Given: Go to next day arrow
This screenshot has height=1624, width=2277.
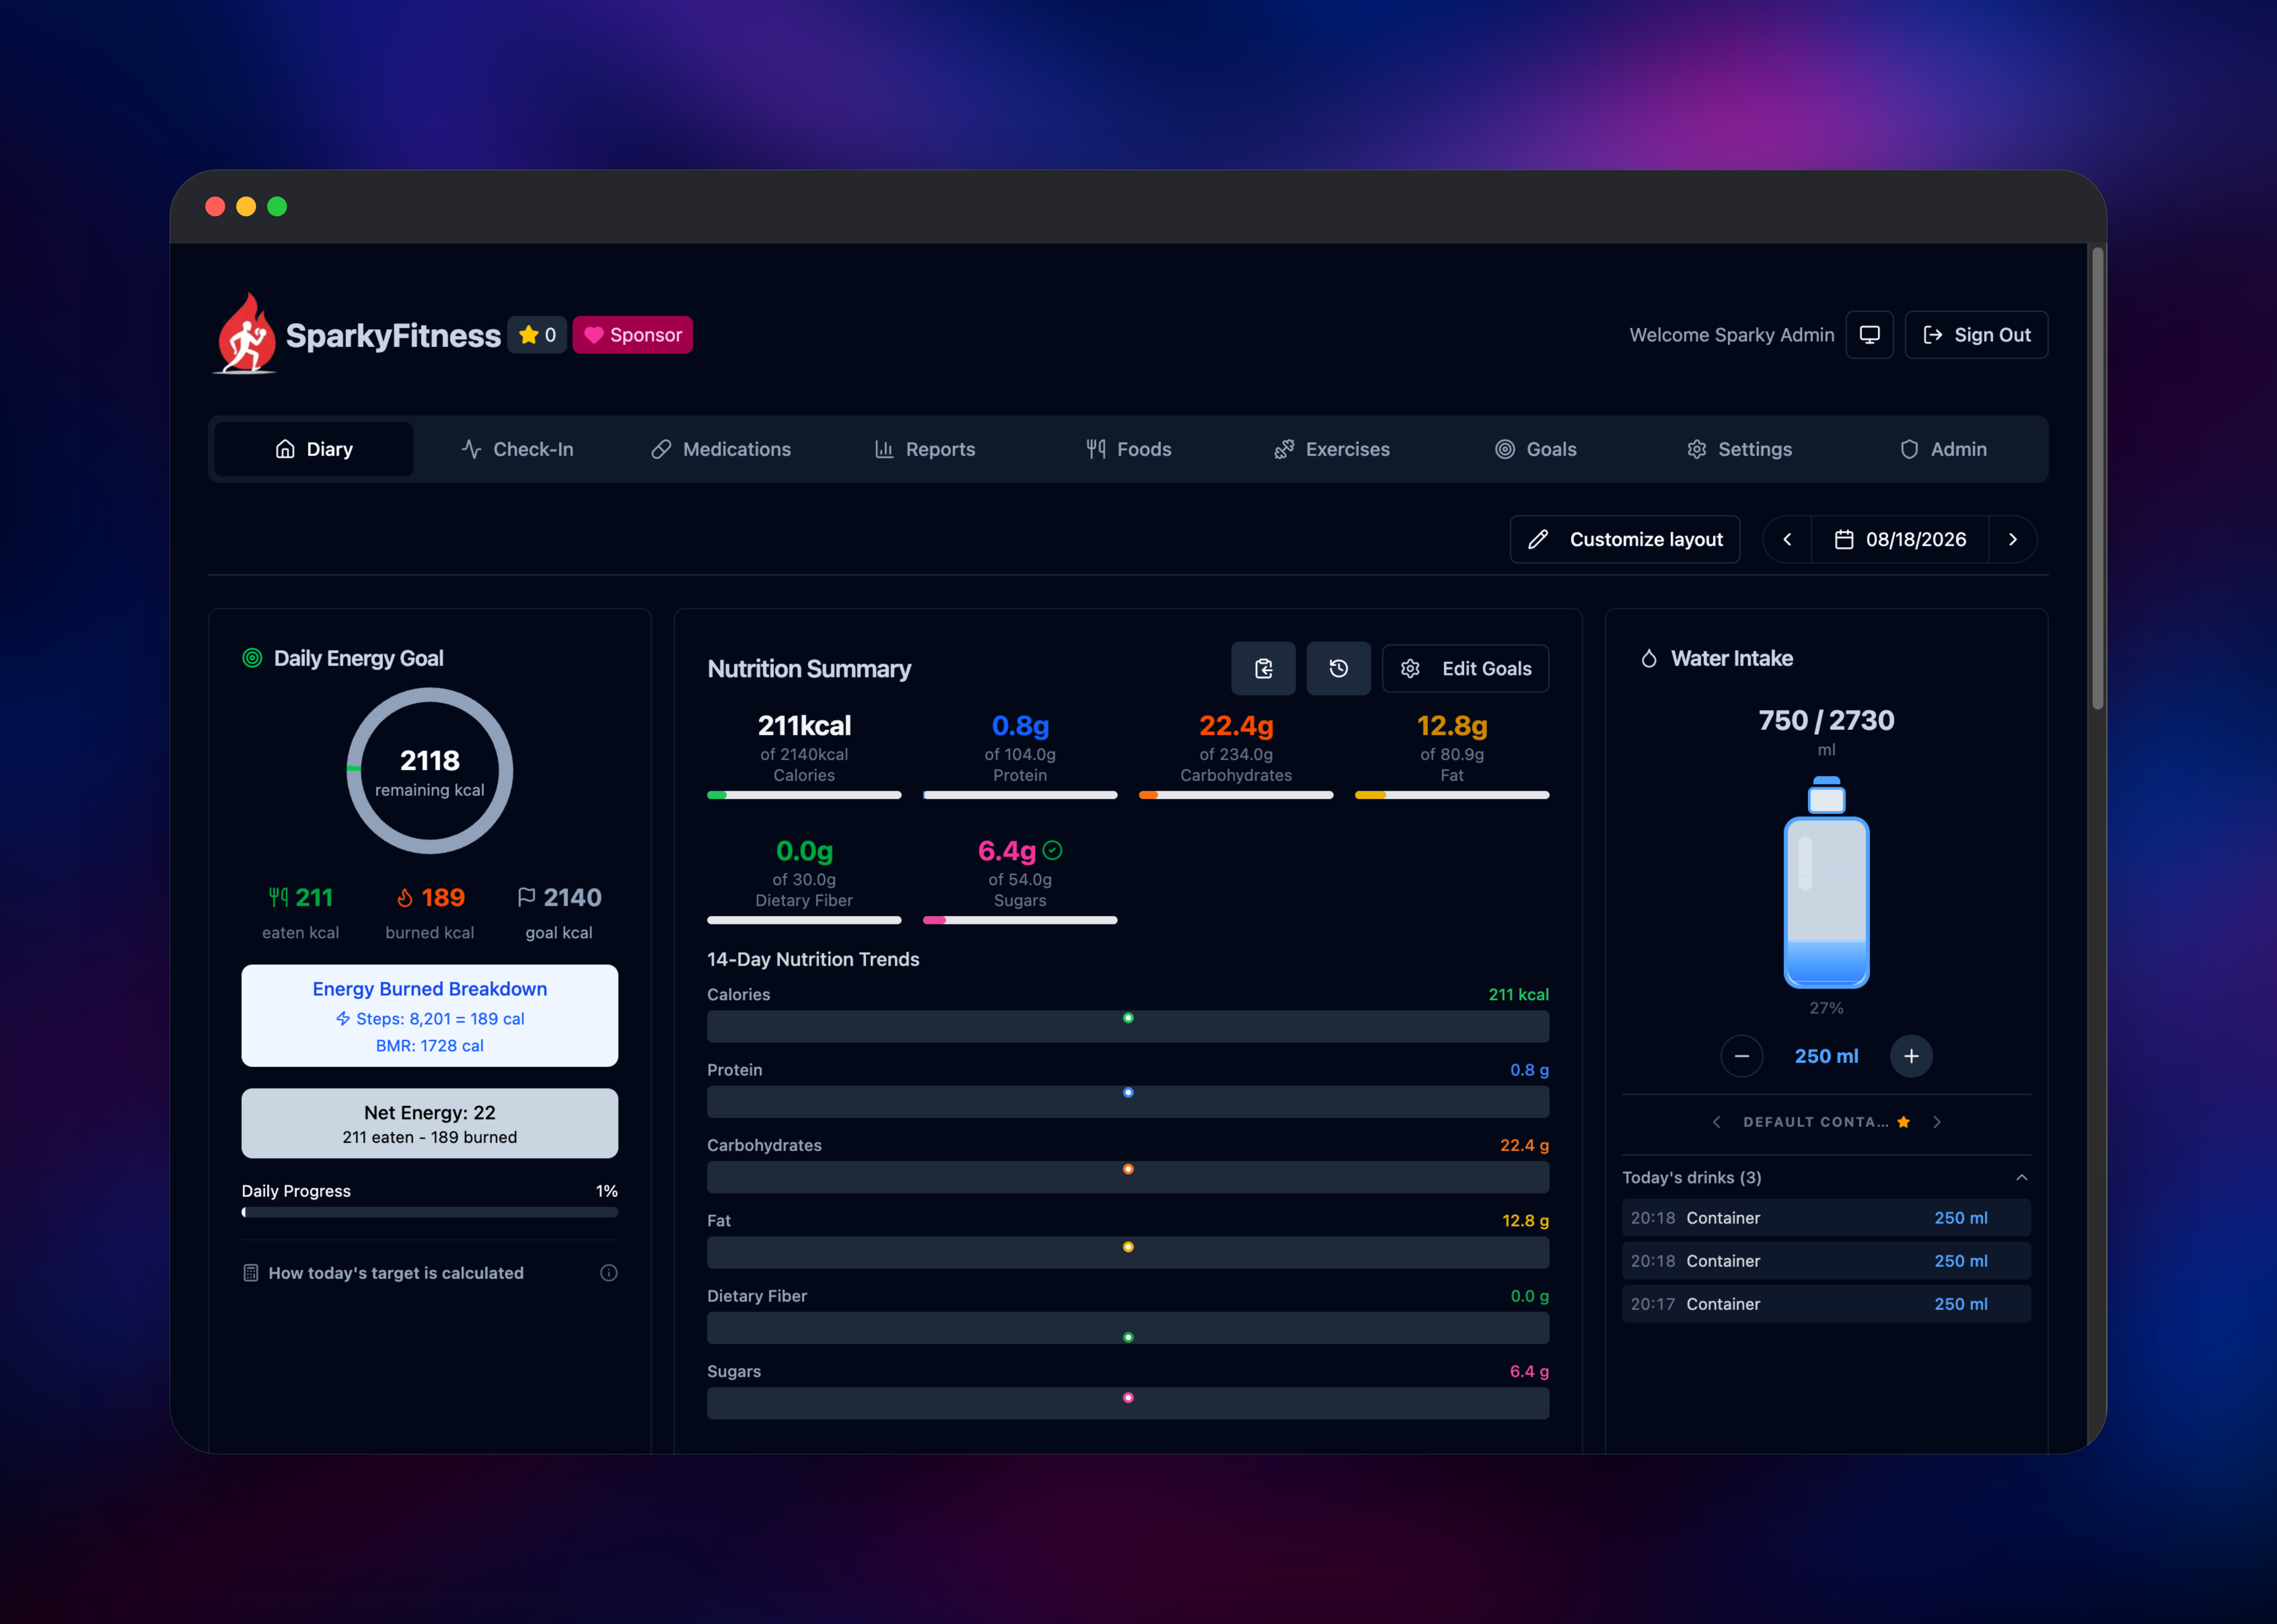Looking at the screenshot, I should point(2013,539).
